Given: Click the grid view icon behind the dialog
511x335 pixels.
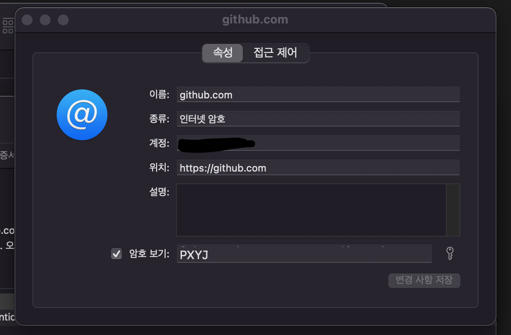Looking at the screenshot, I should tap(8, 26).
